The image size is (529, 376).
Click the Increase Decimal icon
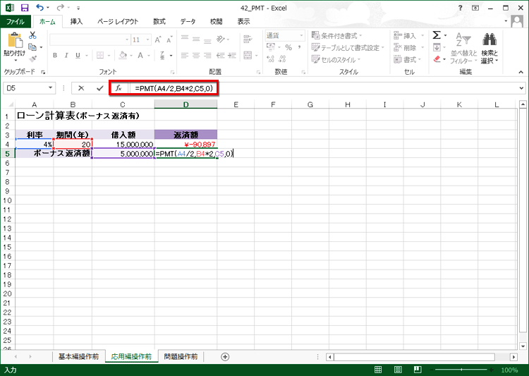(271, 59)
